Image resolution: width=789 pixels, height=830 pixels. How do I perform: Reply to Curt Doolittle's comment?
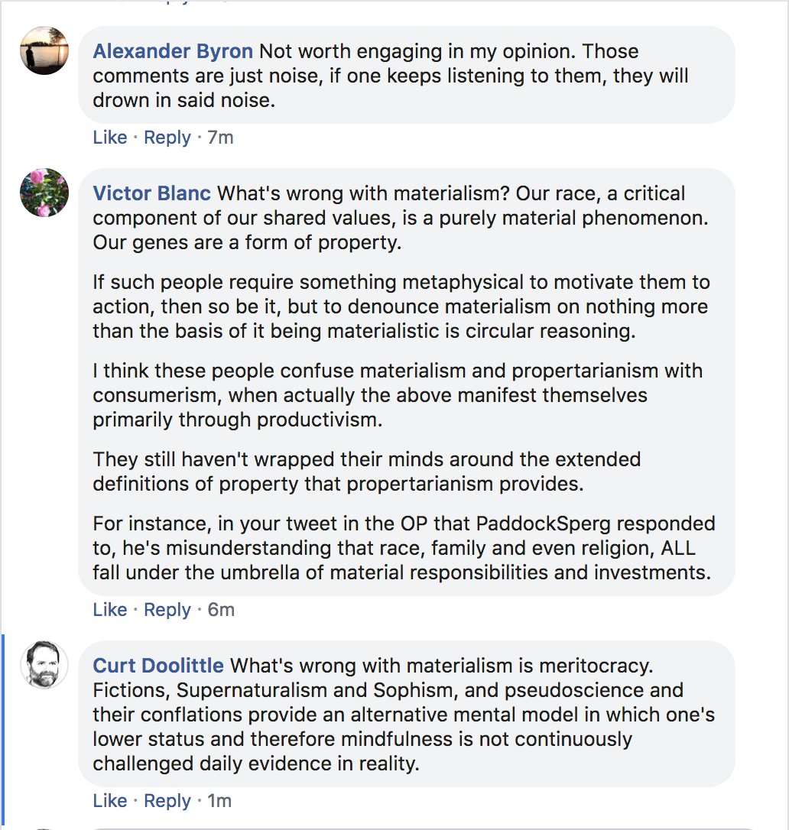coord(167,801)
